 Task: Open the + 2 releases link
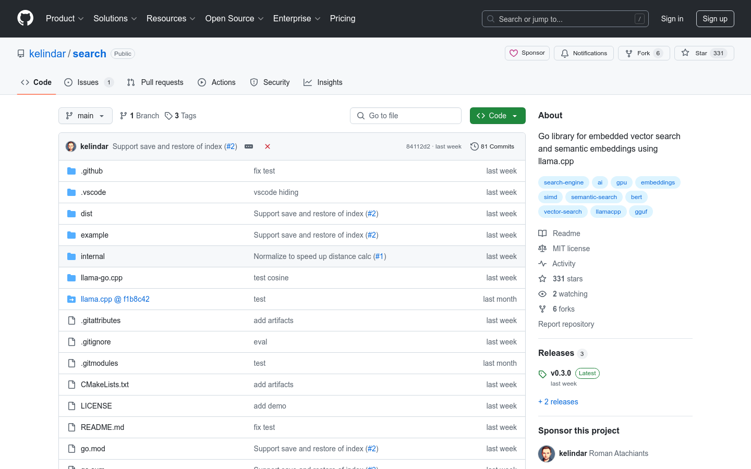(558, 402)
